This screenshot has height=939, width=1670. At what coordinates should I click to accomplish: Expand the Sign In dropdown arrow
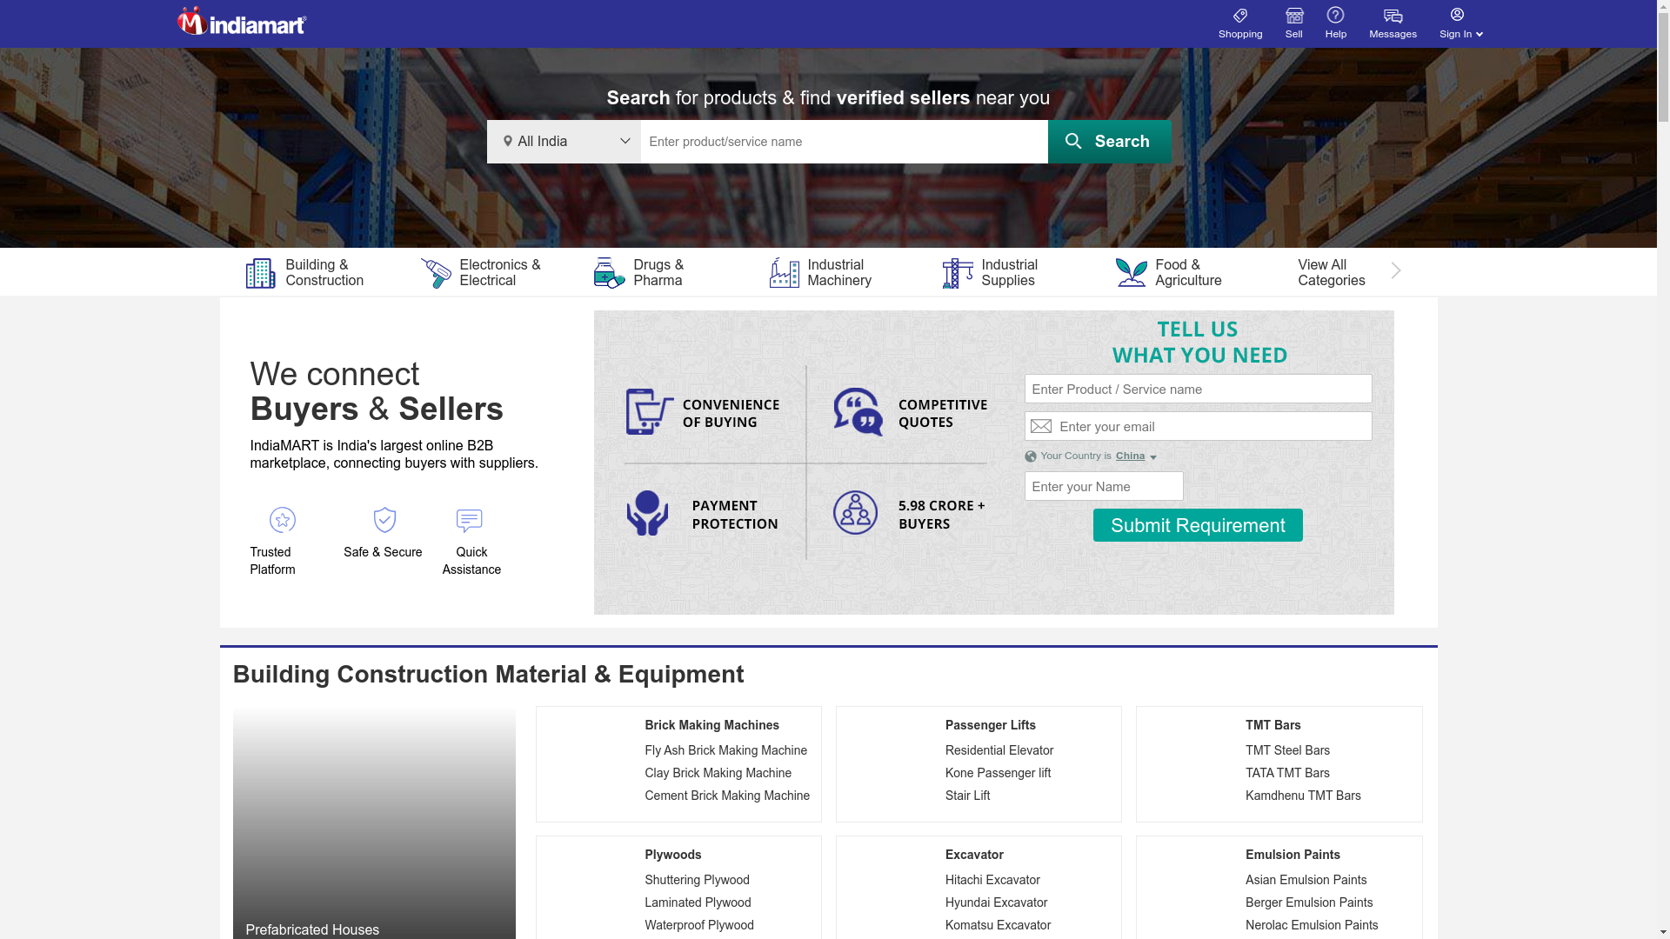click(x=1480, y=35)
